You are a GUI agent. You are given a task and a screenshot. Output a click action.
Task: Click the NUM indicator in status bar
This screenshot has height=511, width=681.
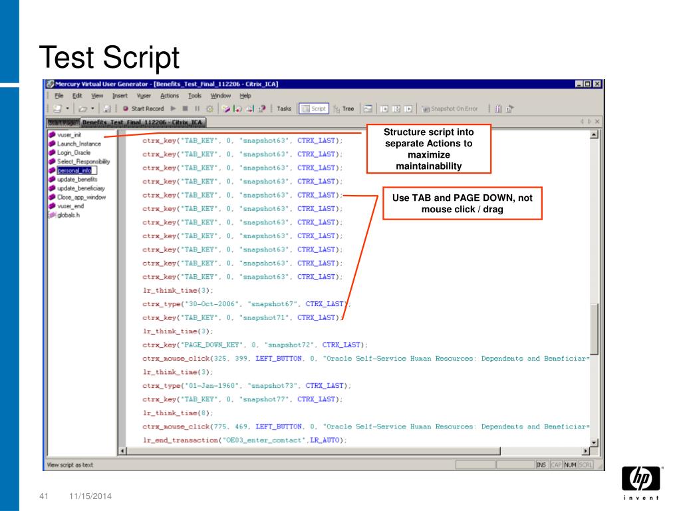(x=570, y=465)
